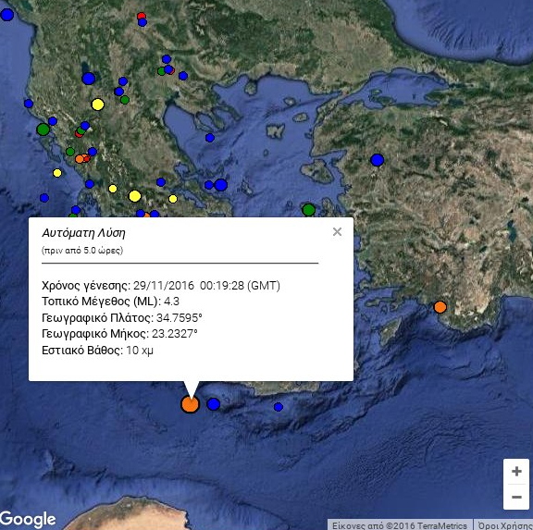The height and width of the screenshot is (530, 533).
Task: Click the red marker at the top of map
Action: pyautogui.click(x=141, y=16)
